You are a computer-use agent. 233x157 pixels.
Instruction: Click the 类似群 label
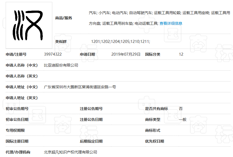pyautogui.click(x=61, y=42)
